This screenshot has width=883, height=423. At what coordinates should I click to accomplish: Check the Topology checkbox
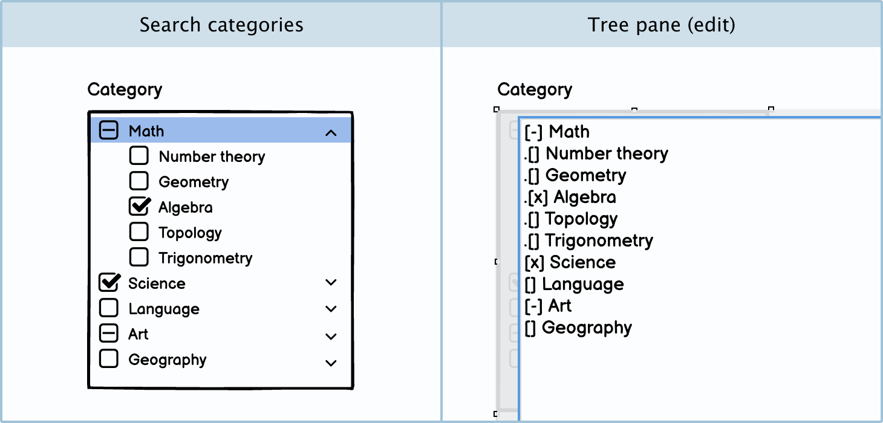click(139, 232)
